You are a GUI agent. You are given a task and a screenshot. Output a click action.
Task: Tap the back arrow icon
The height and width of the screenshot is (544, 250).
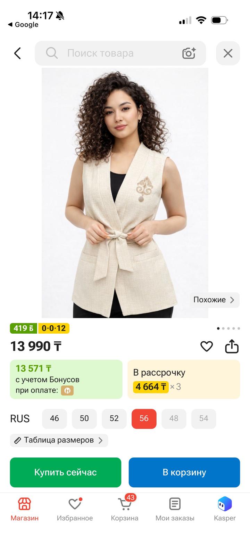pos(17,53)
